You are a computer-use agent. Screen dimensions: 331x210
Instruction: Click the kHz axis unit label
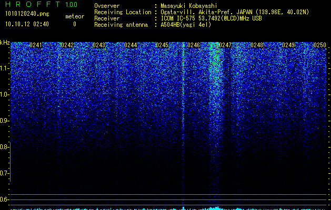[5, 43]
